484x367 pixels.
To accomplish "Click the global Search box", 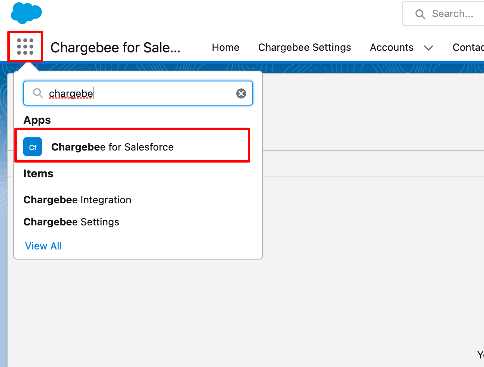I will (x=443, y=14).
